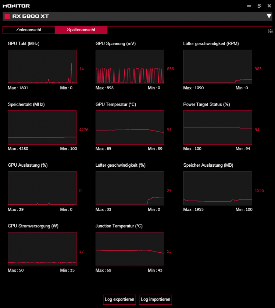The height and width of the screenshot is (308, 275).
Task: Click the Lüfter geschwindigkeit (%) label
Action: coord(121,165)
